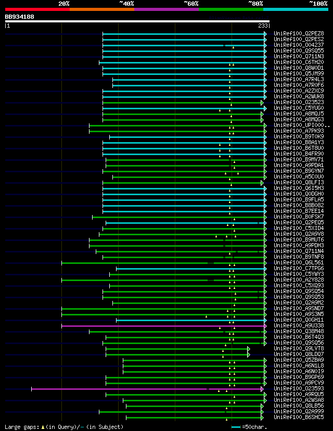Click the UniRef100_B0FSK7 label
Screen dimensions: 333x431
pyautogui.click(x=299, y=217)
